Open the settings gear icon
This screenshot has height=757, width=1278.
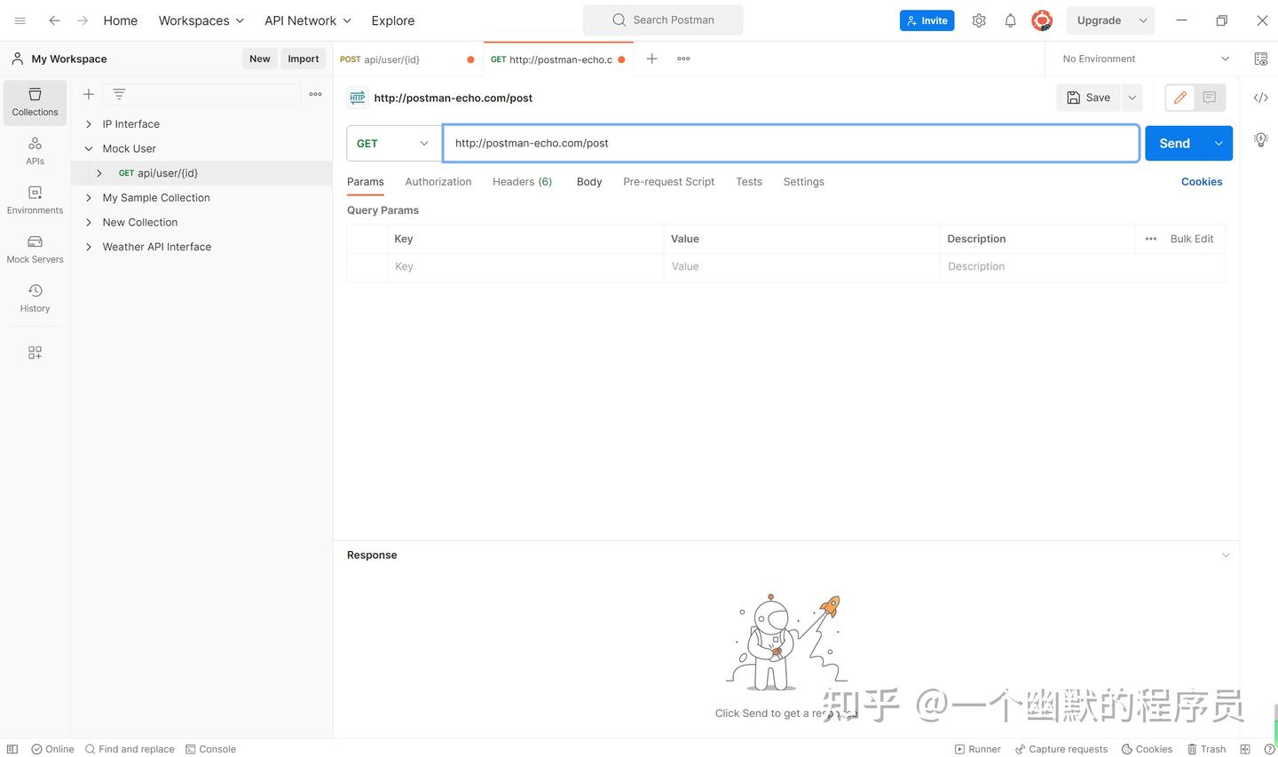pyautogui.click(x=979, y=20)
